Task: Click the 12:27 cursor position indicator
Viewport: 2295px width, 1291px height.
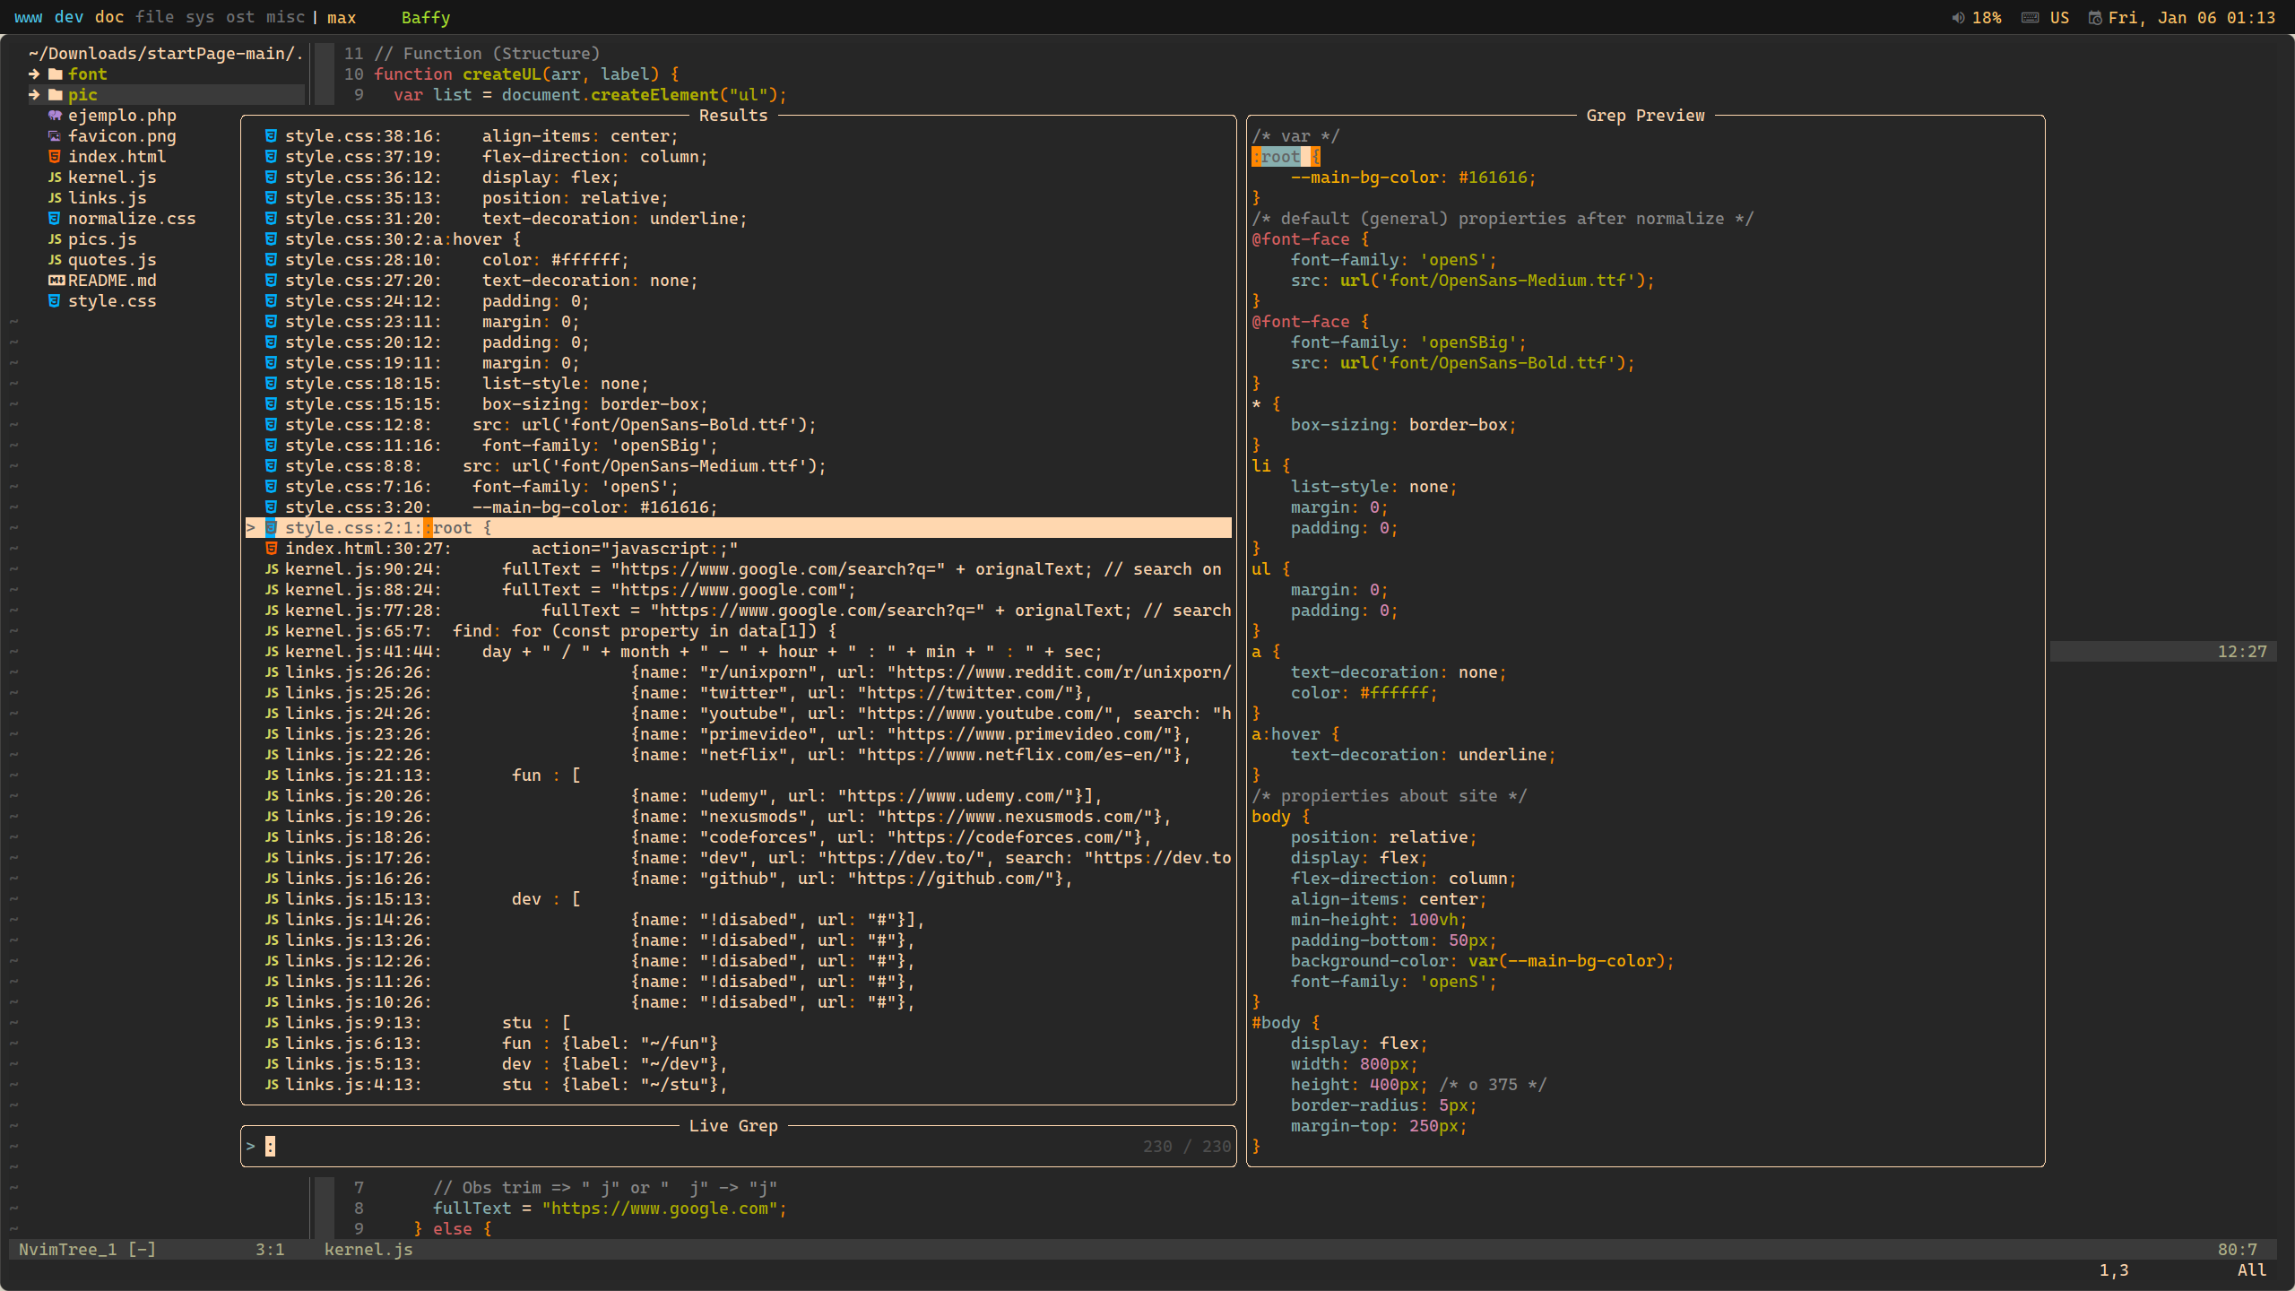Action: [x=2242, y=652]
